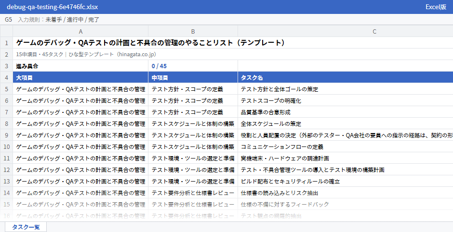453x232 pixels.
Task: Select the title cell ゲームのデバッグ・QAテストの計画
Action: coord(233,43)
